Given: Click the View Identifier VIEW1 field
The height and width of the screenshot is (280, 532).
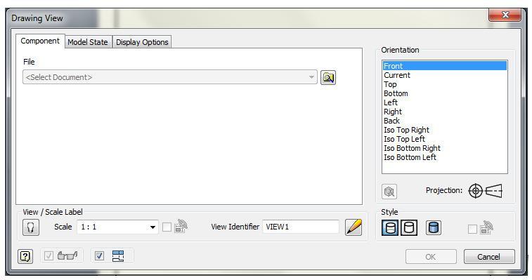Looking at the screenshot, I should point(301,227).
